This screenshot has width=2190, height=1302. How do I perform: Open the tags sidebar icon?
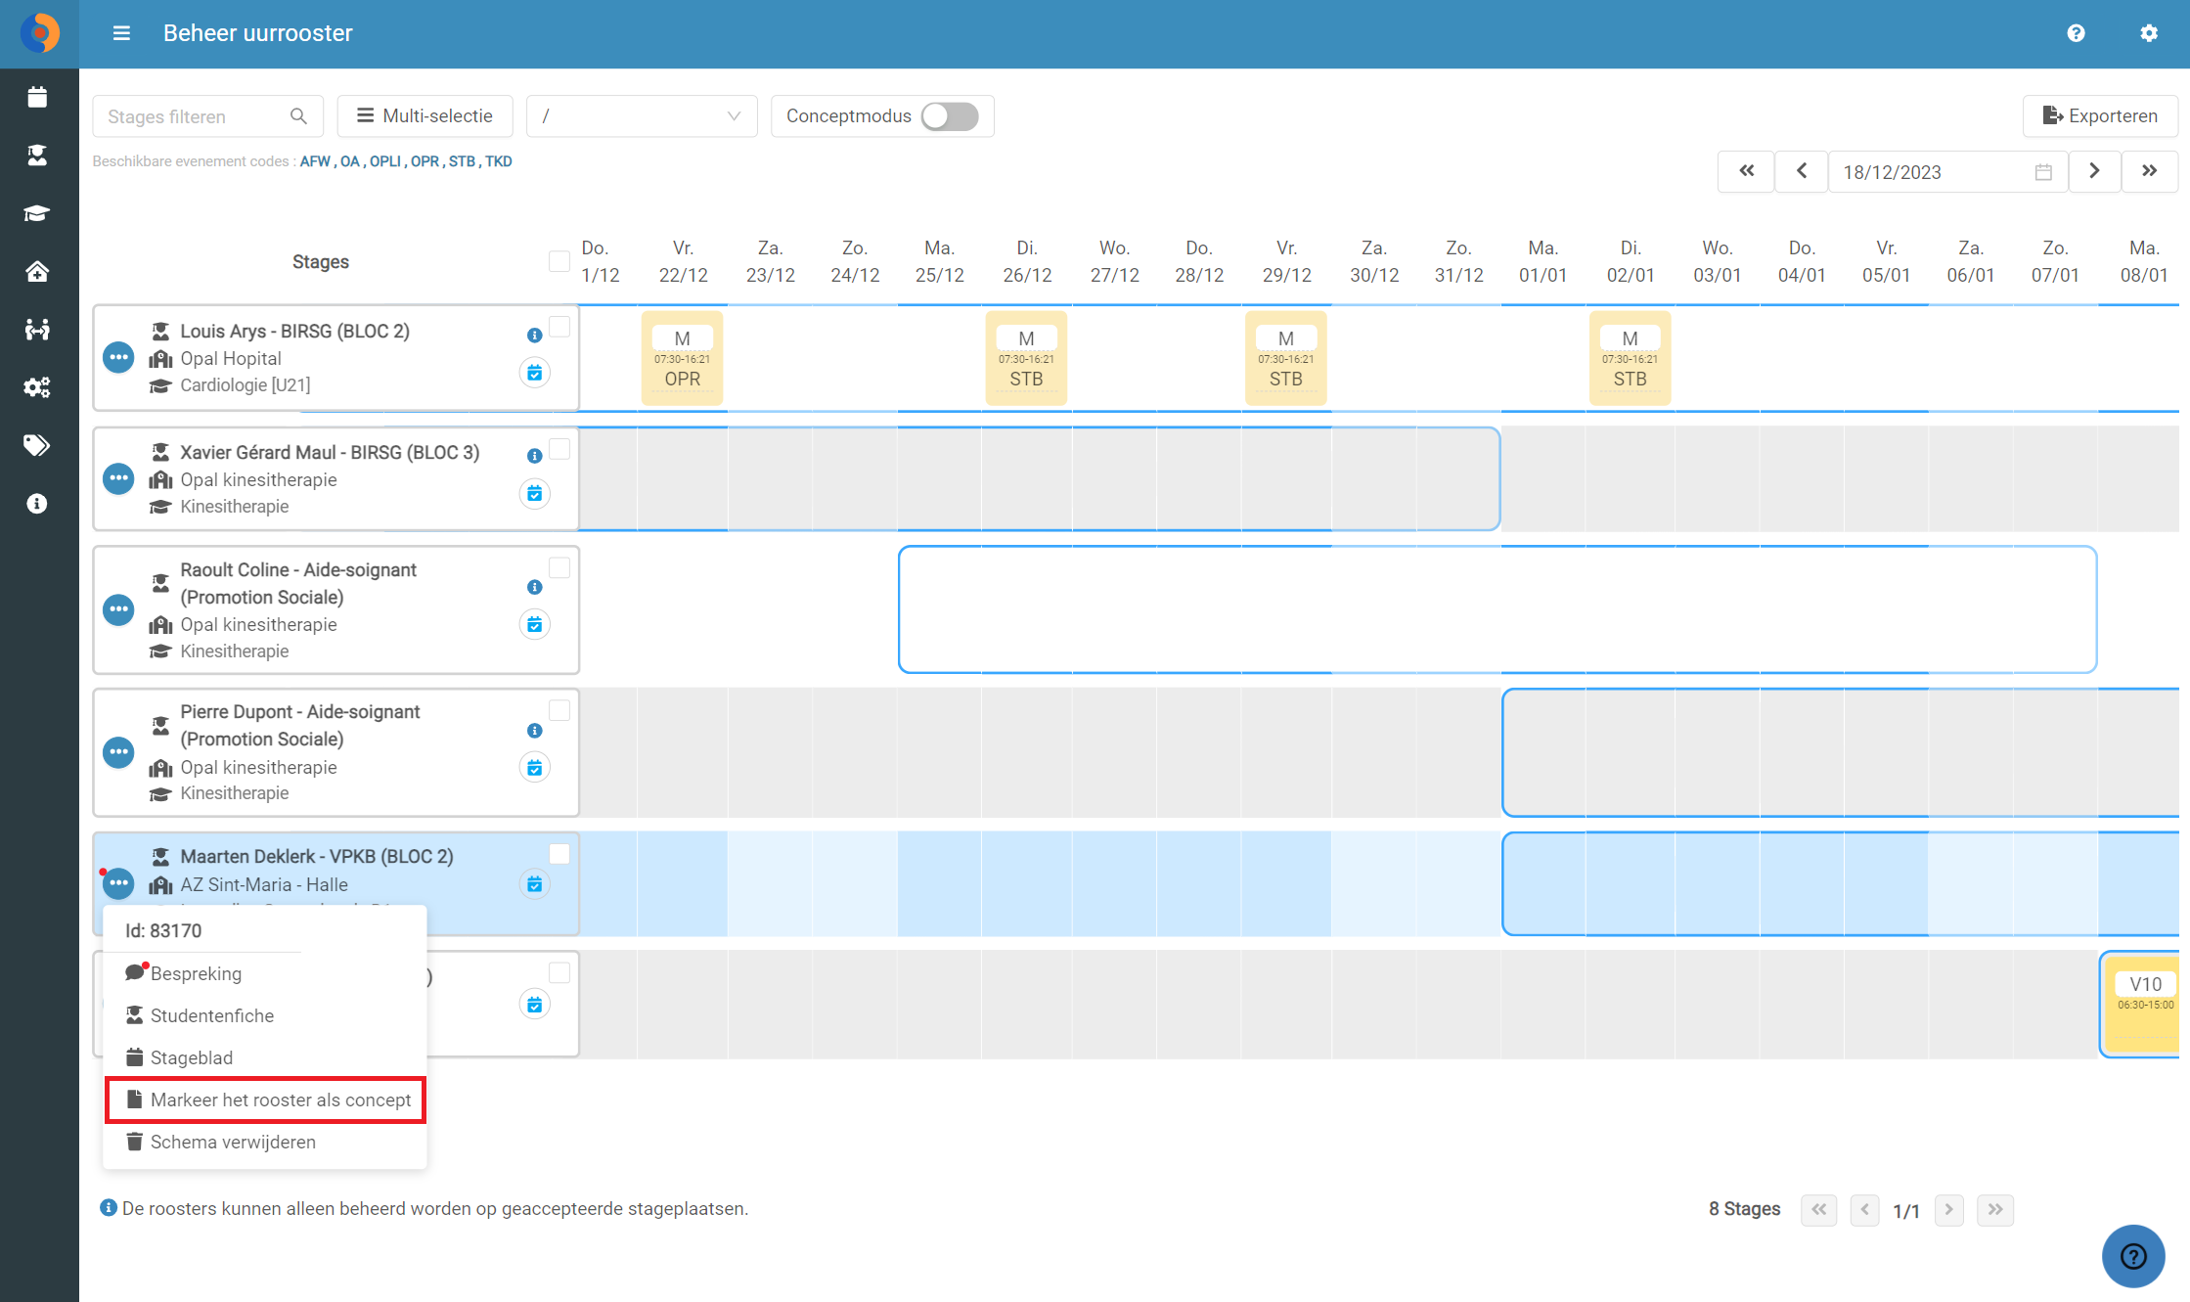(37, 445)
